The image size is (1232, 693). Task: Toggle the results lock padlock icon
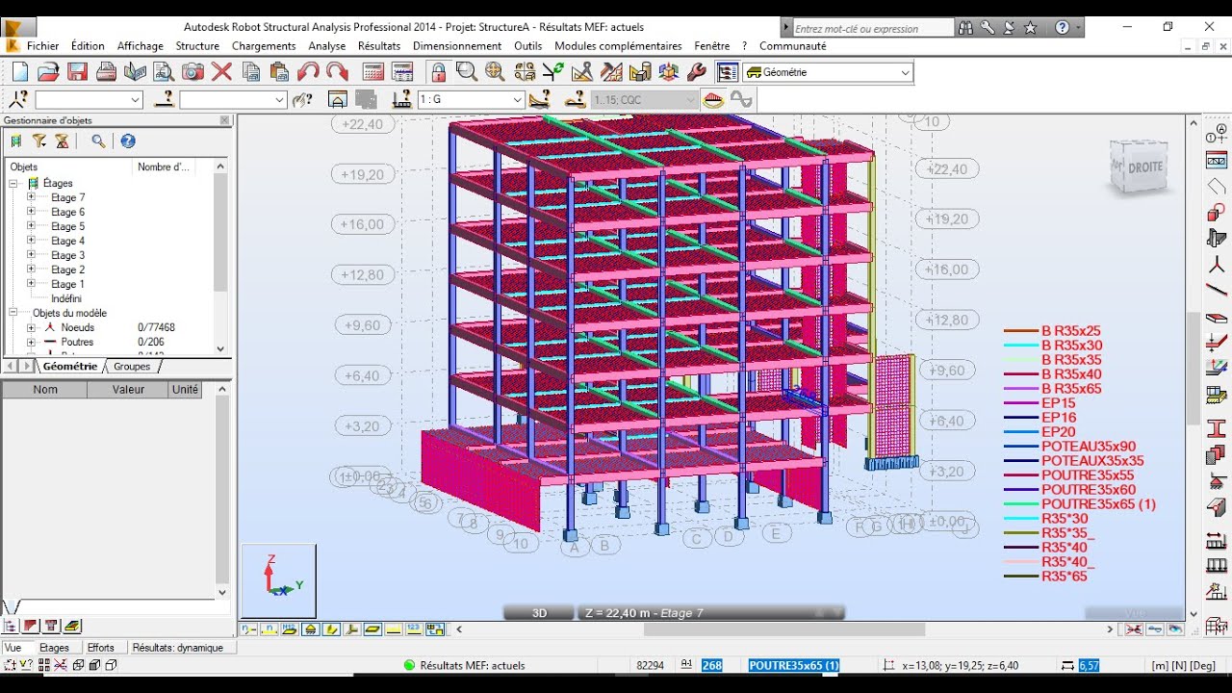439,72
